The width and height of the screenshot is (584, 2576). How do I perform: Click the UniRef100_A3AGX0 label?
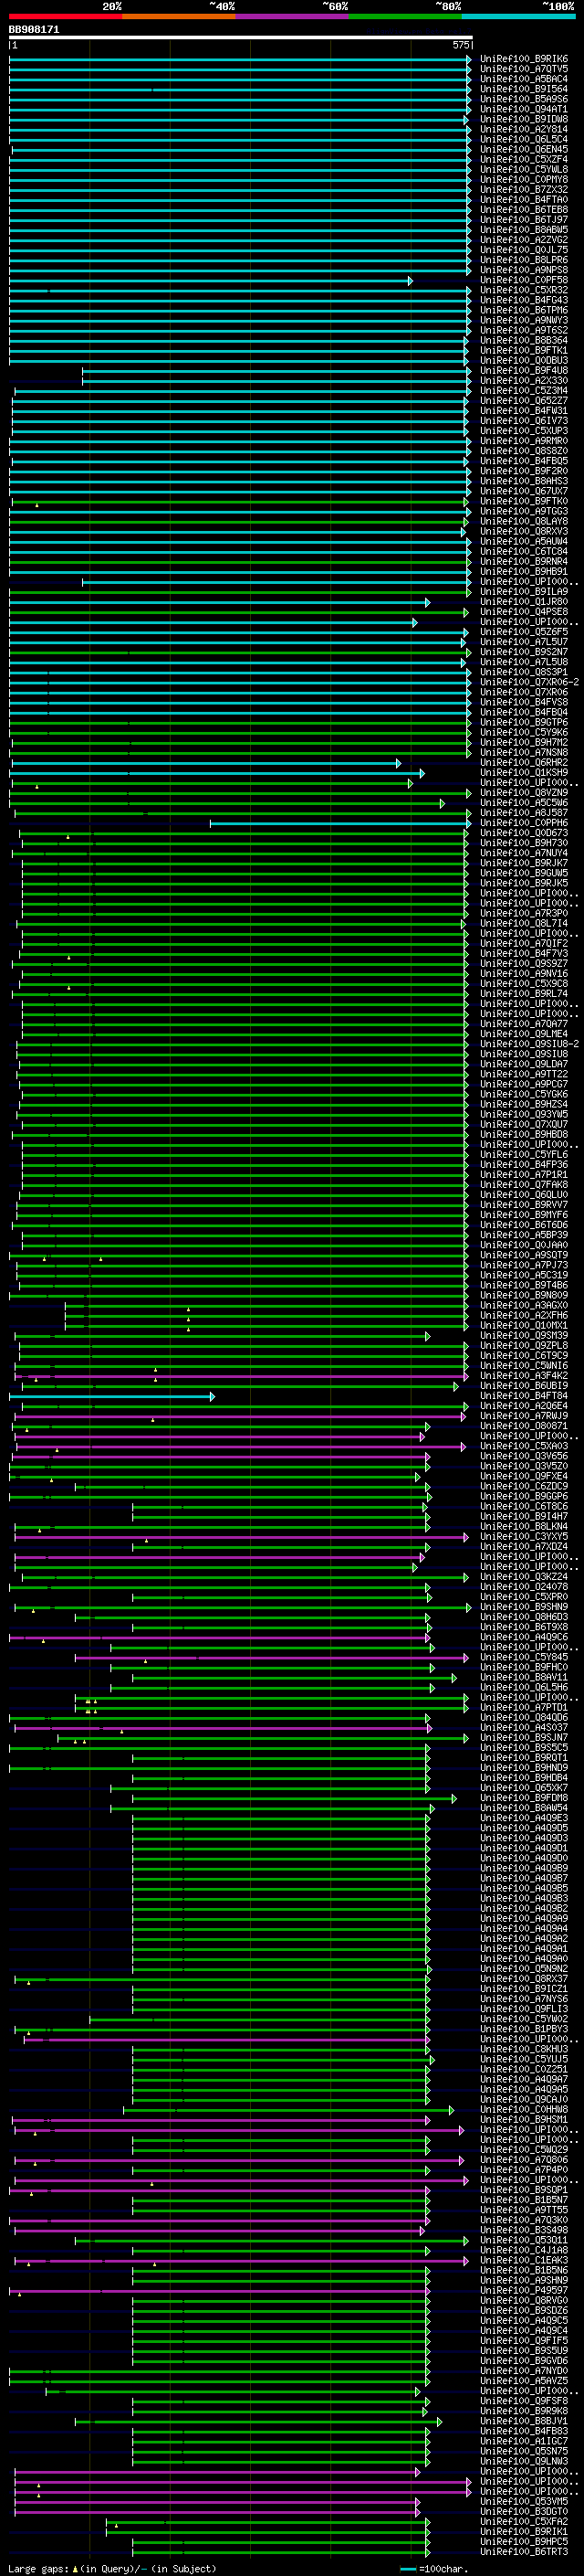pyautogui.click(x=524, y=1306)
